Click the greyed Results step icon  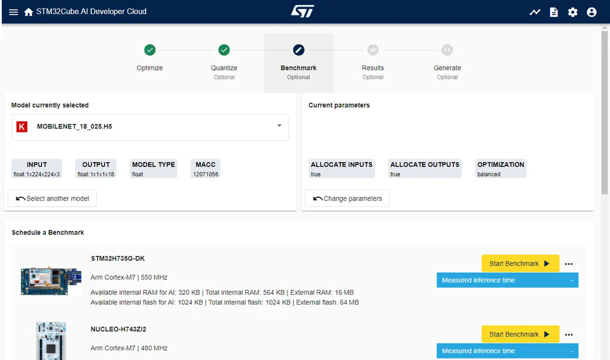[373, 50]
